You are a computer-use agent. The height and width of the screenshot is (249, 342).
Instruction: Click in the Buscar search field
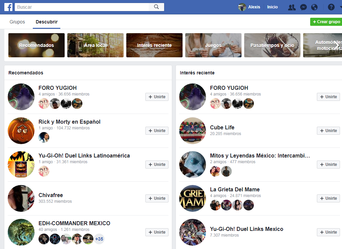[x=82, y=7]
